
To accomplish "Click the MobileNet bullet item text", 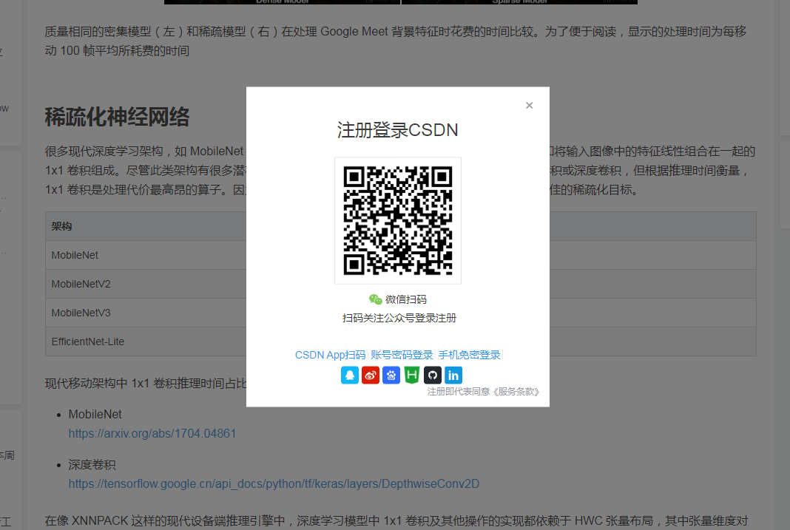I will click(95, 414).
